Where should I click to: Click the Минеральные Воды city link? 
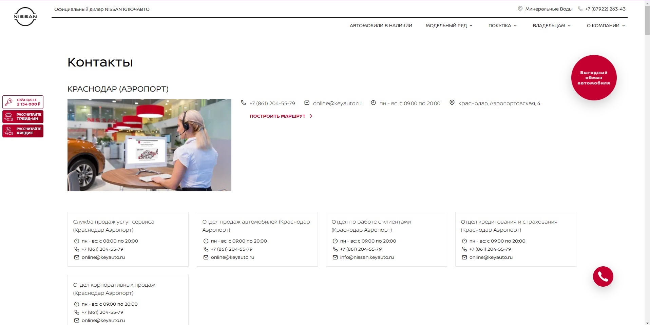click(x=549, y=9)
